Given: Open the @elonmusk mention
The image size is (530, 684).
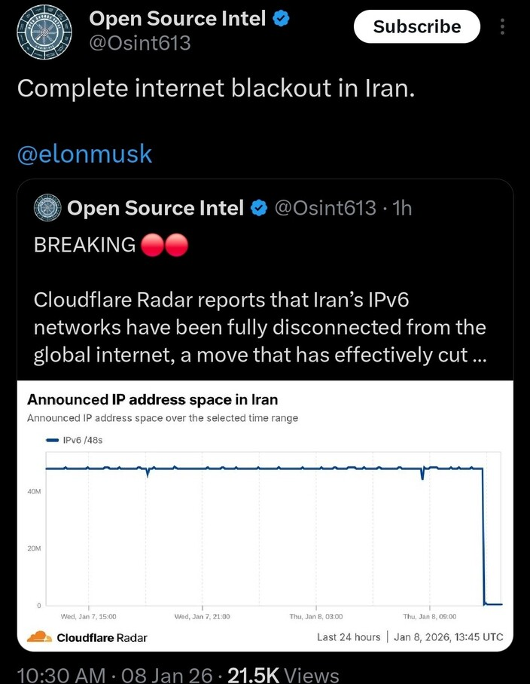Looking at the screenshot, I should (x=84, y=154).
